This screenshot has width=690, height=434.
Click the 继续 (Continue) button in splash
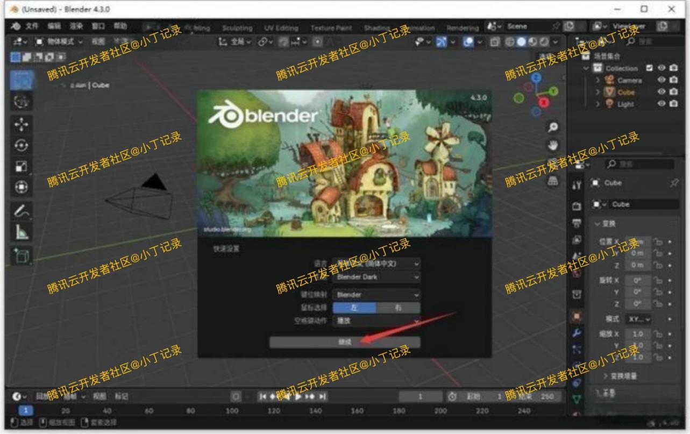(x=345, y=343)
